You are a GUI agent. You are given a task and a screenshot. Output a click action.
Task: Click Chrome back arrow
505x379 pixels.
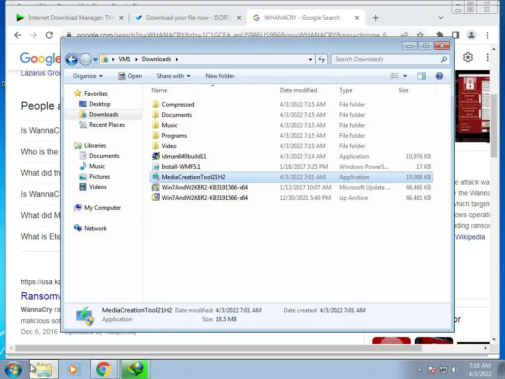coord(18,35)
